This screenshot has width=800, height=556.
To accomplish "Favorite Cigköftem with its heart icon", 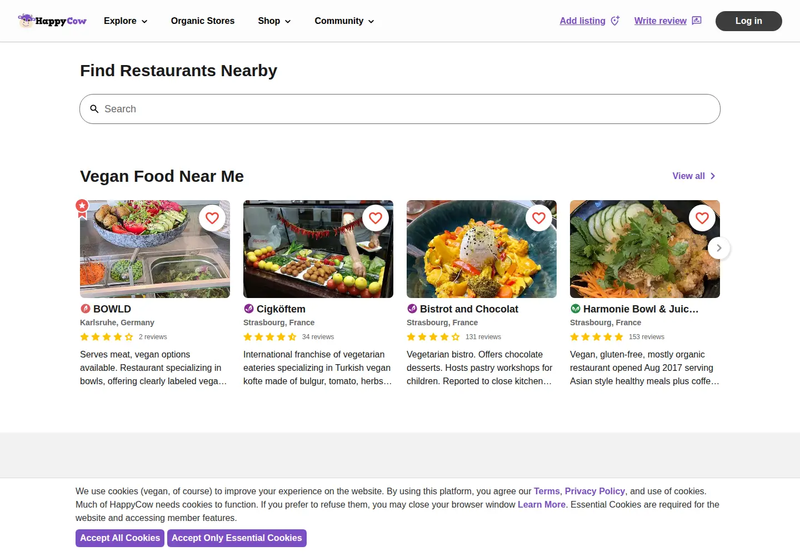I will click(x=376, y=218).
